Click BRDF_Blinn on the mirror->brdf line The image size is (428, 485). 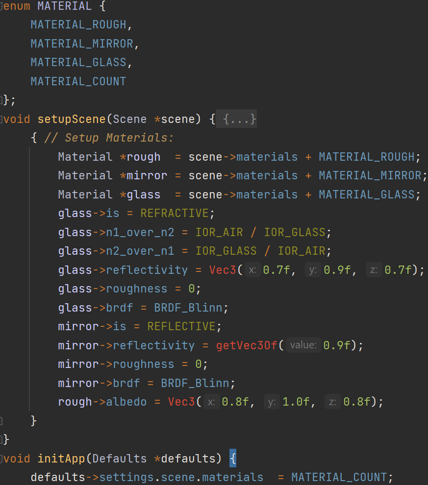click(x=195, y=383)
